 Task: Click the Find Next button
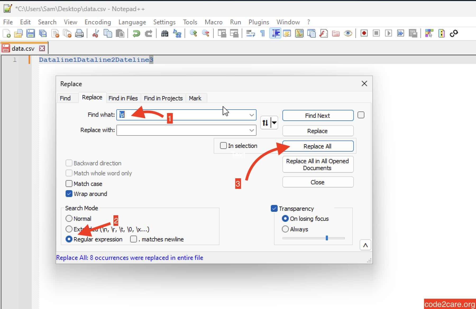(318, 115)
